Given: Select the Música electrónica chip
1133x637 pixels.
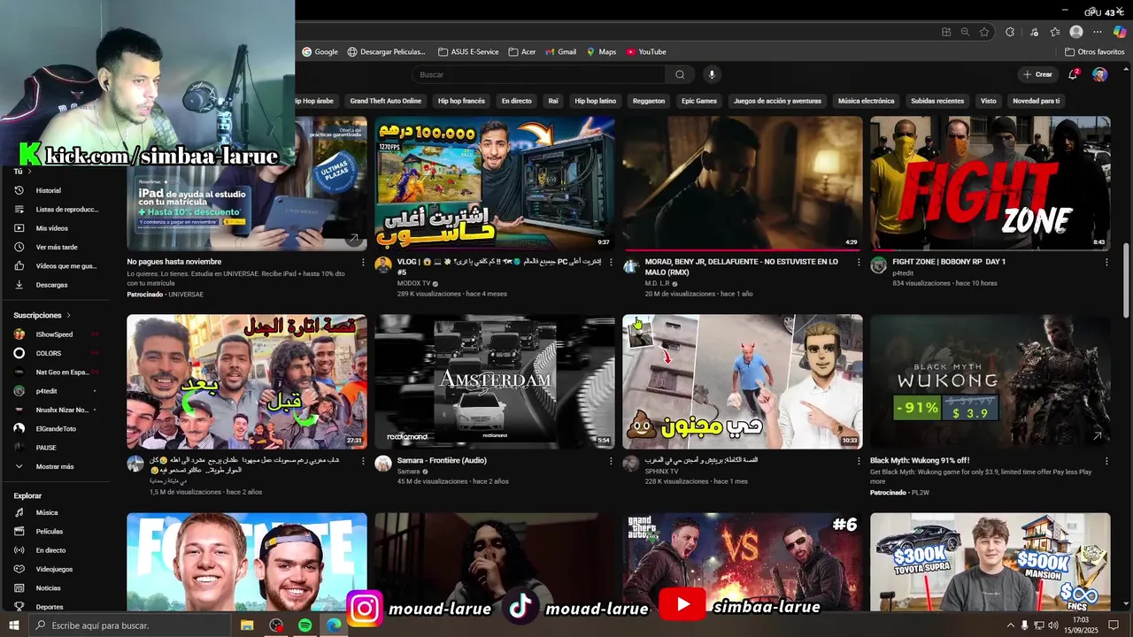Looking at the screenshot, I should [x=866, y=101].
